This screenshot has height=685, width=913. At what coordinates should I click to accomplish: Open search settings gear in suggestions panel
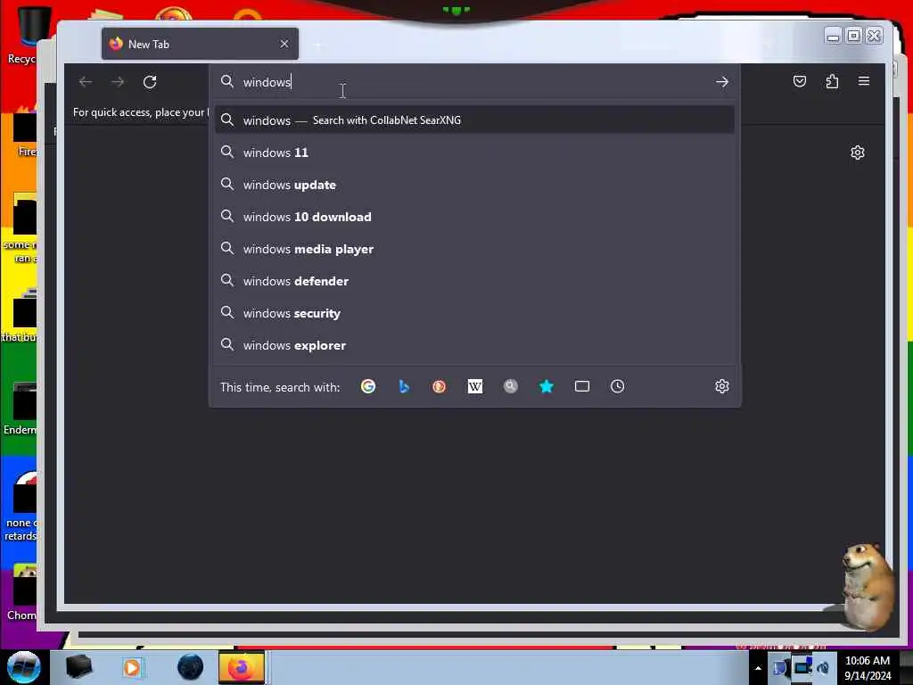pyautogui.click(x=722, y=386)
